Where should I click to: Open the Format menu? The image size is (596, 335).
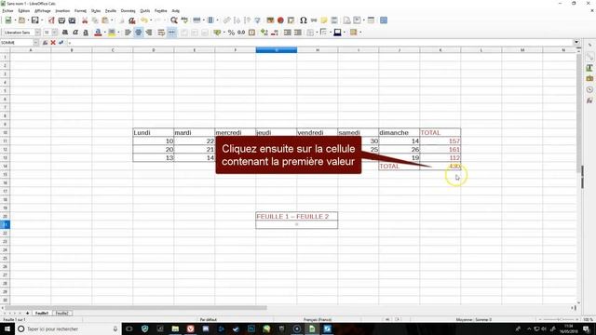[x=80, y=11]
